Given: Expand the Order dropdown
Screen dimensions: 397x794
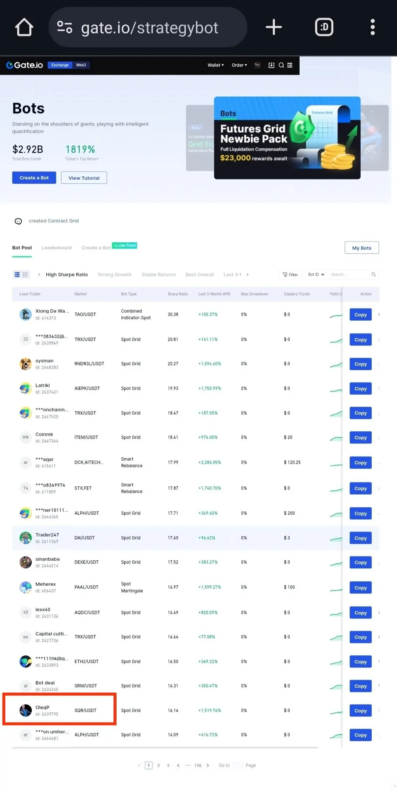Looking at the screenshot, I should click(239, 65).
